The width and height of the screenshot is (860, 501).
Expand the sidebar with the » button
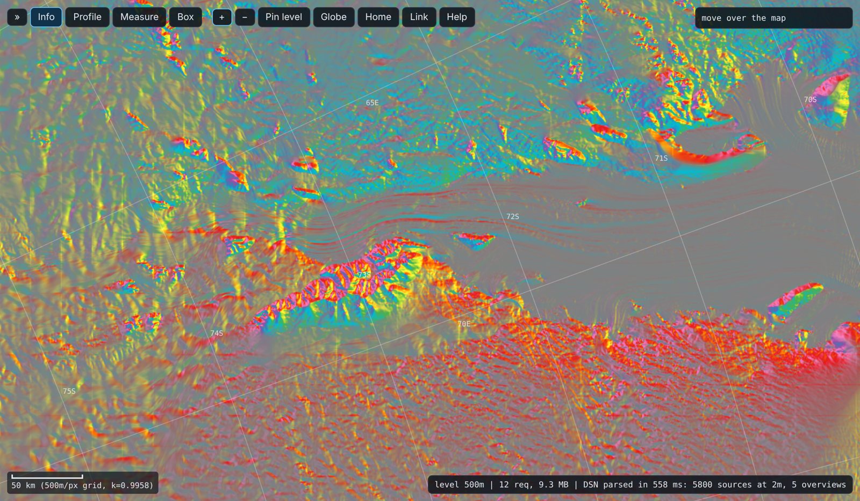click(x=17, y=17)
